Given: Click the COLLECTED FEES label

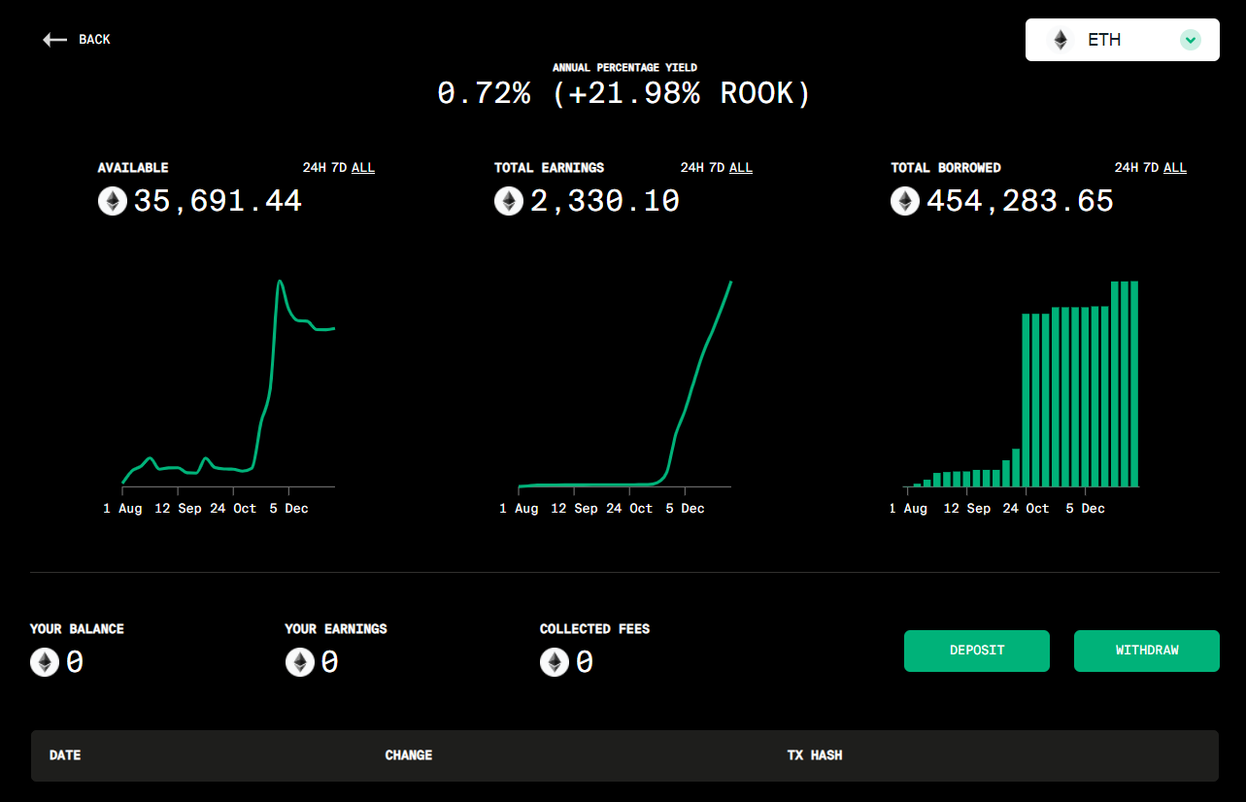Looking at the screenshot, I should pos(595,629).
